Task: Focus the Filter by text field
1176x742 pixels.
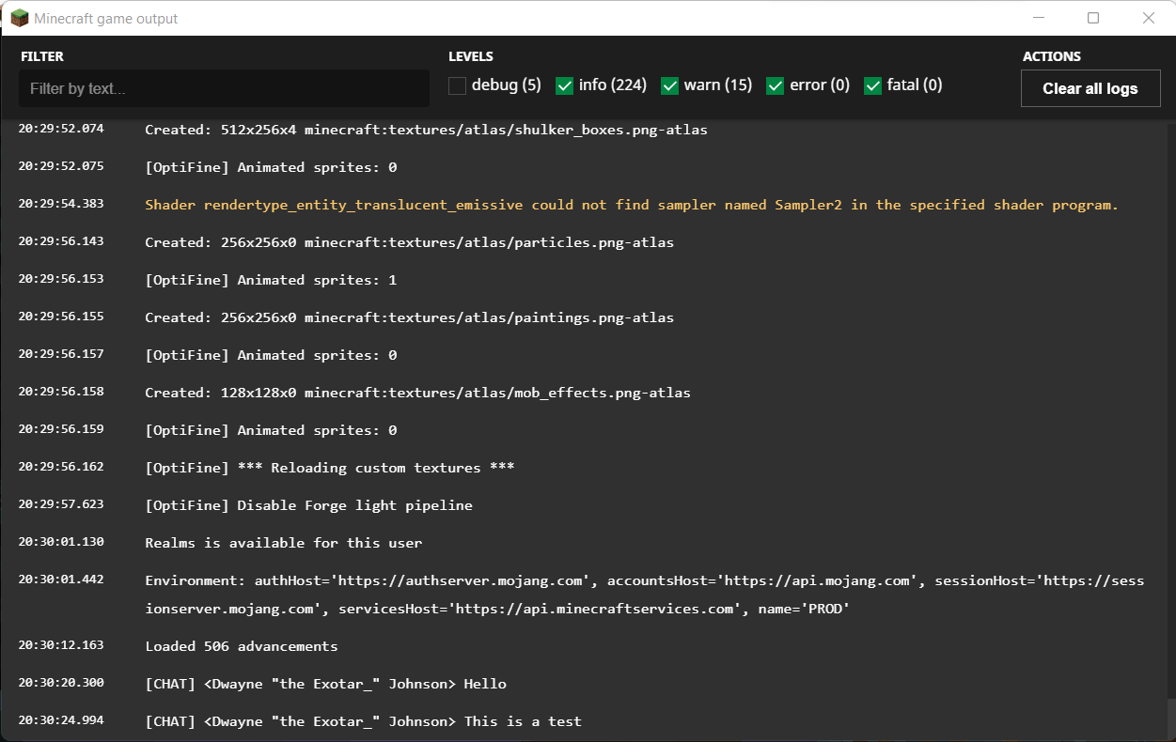Action: click(224, 89)
